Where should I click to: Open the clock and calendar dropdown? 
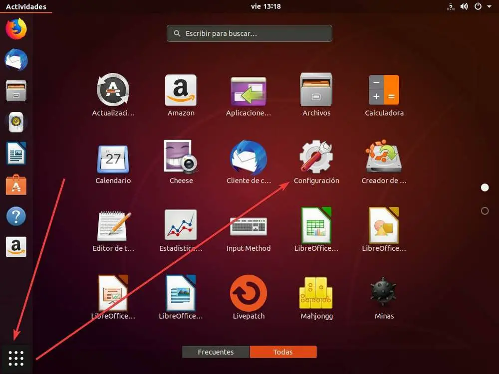tap(266, 6)
